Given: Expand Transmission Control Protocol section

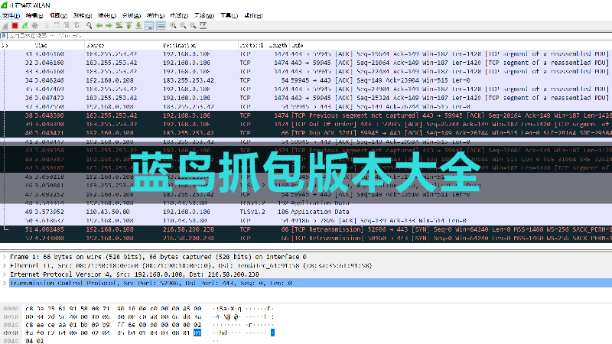Looking at the screenshot, I should pos(4,283).
